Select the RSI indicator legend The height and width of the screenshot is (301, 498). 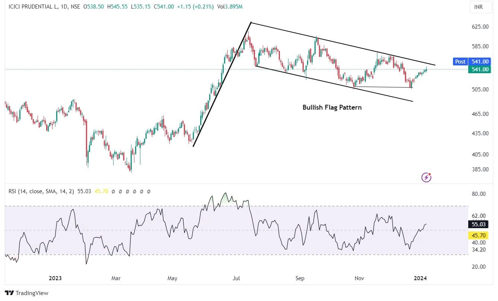41,191
